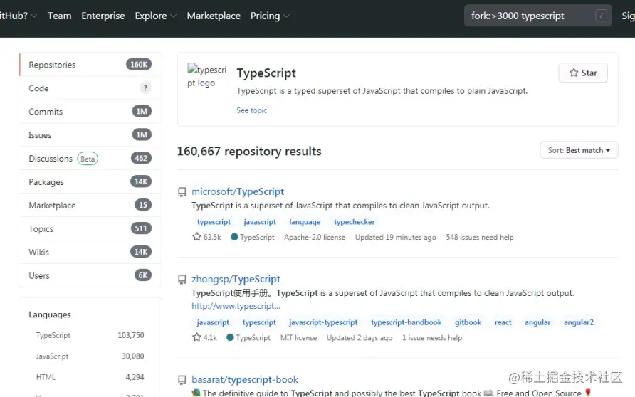
Task: Expand the Explore menu
Action: coord(155,16)
